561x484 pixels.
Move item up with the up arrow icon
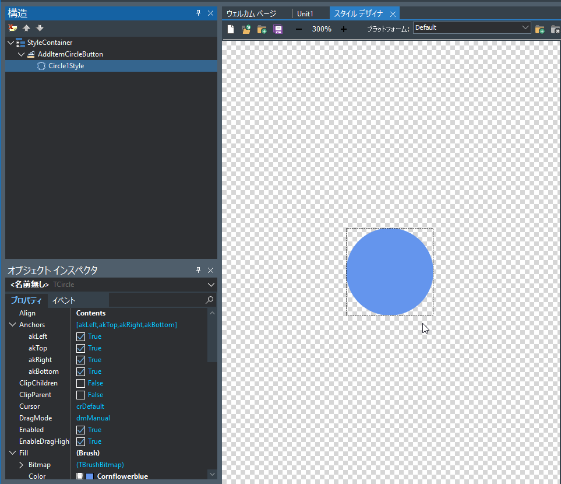point(26,28)
